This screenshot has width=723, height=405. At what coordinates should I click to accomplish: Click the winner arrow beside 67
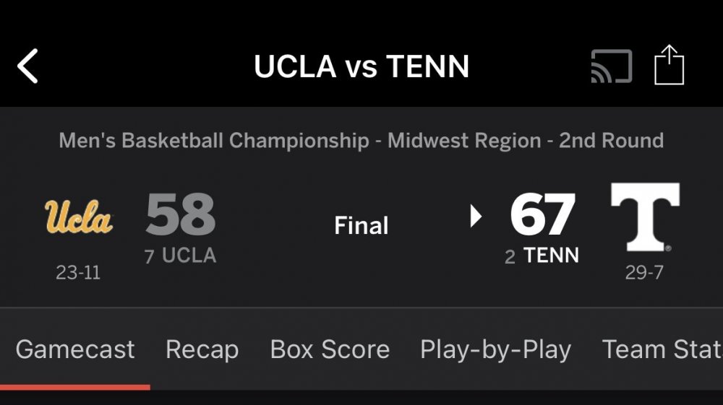[476, 216]
